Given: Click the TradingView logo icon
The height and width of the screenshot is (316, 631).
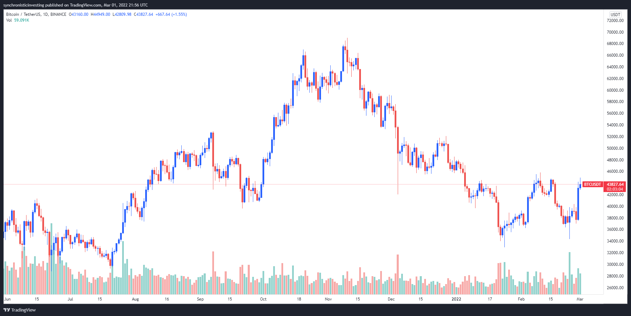Looking at the screenshot, I should click(7, 310).
